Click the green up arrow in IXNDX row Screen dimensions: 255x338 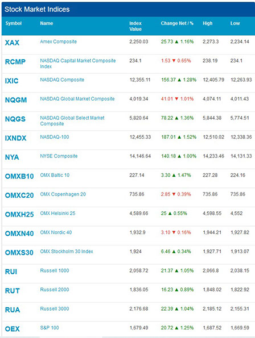pyautogui.click(x=179, y=137)
